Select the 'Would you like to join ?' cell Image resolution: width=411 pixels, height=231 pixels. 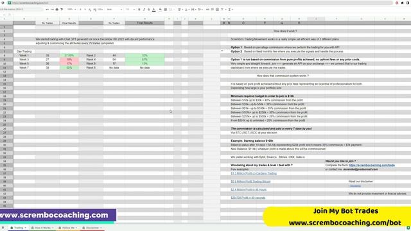tap(340, 161)
